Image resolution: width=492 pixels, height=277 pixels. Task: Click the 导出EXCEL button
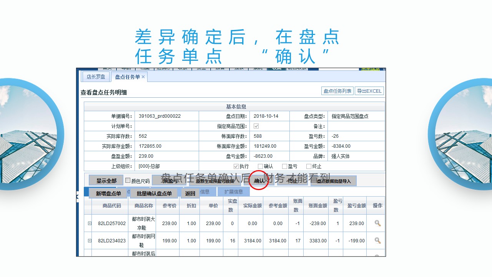(369, 91)
